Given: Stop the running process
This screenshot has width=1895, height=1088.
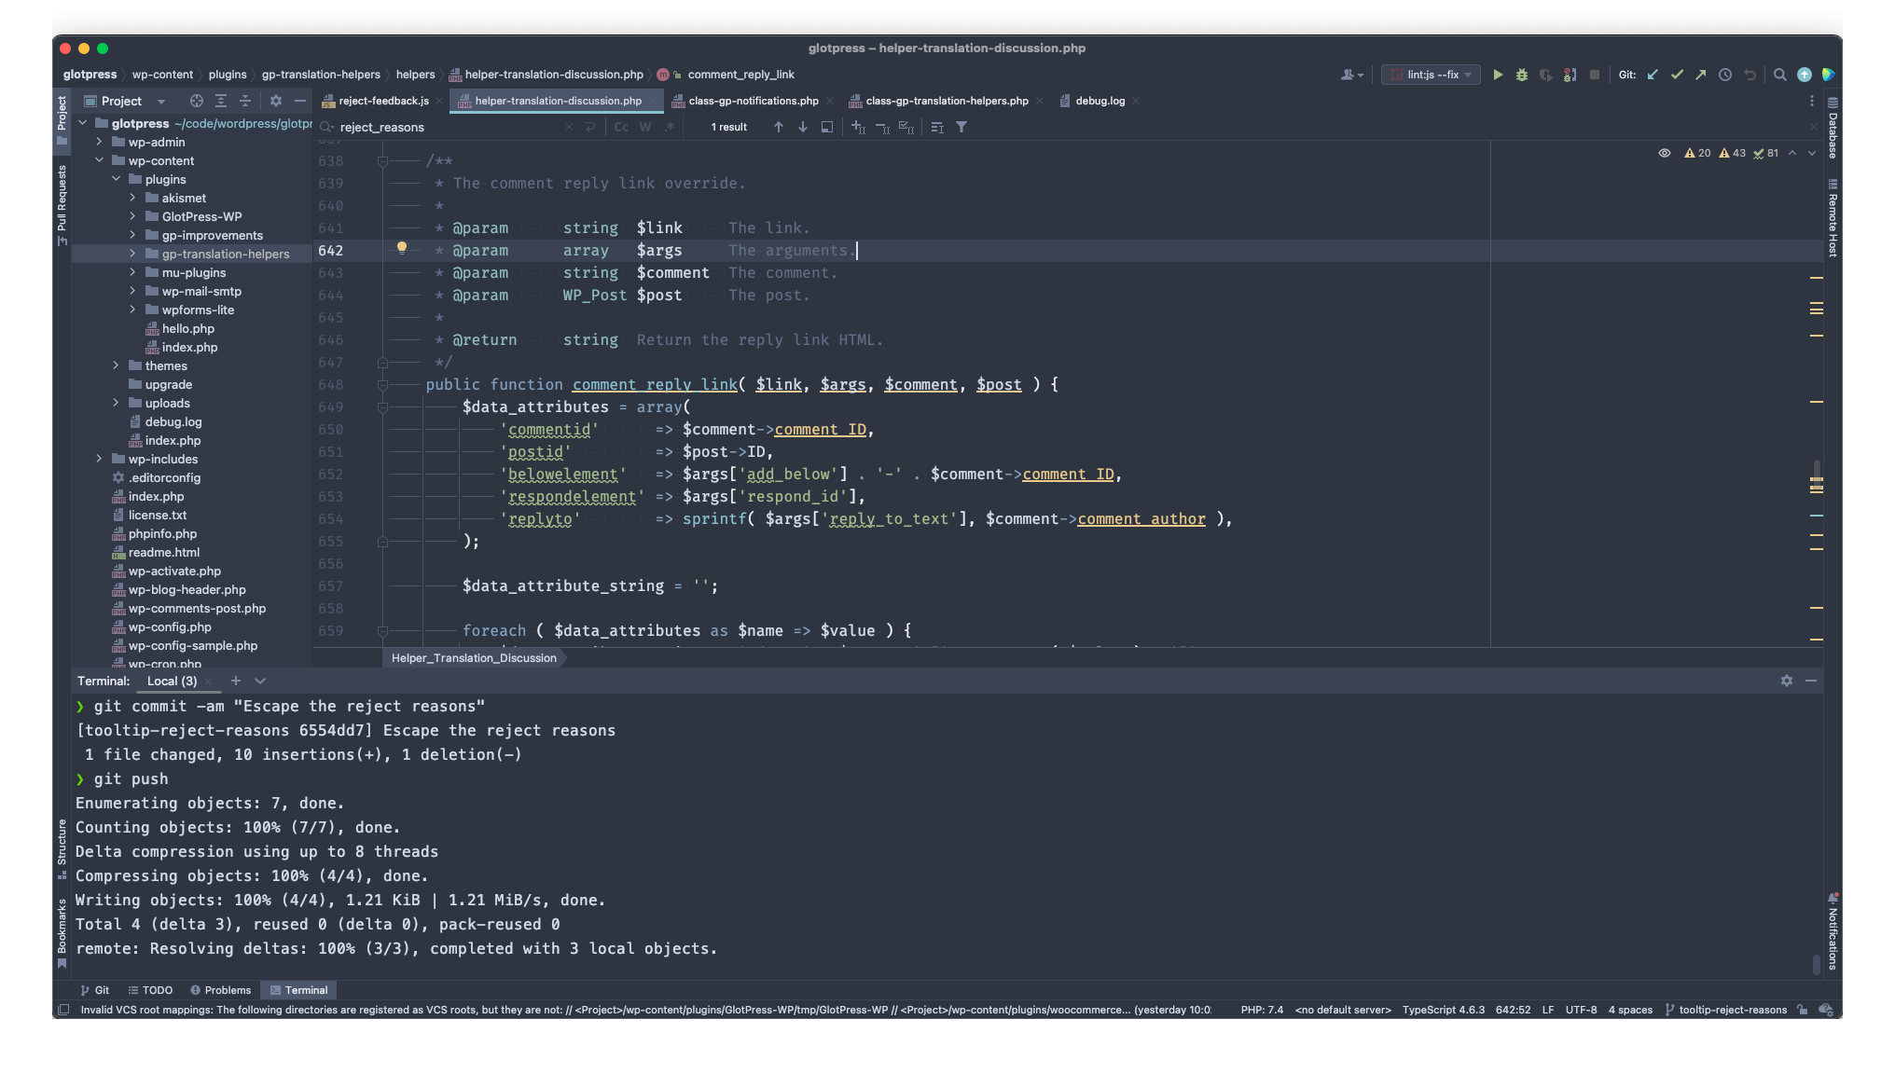Looking at the screenshot, I should (1595, 75).
